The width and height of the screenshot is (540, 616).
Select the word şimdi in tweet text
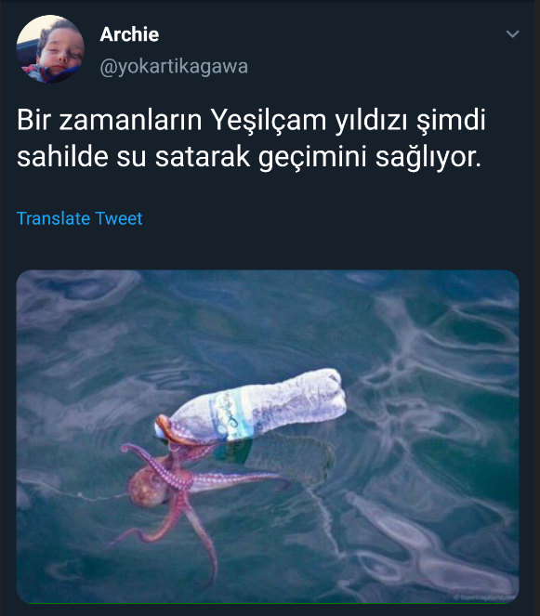(451, 121)
